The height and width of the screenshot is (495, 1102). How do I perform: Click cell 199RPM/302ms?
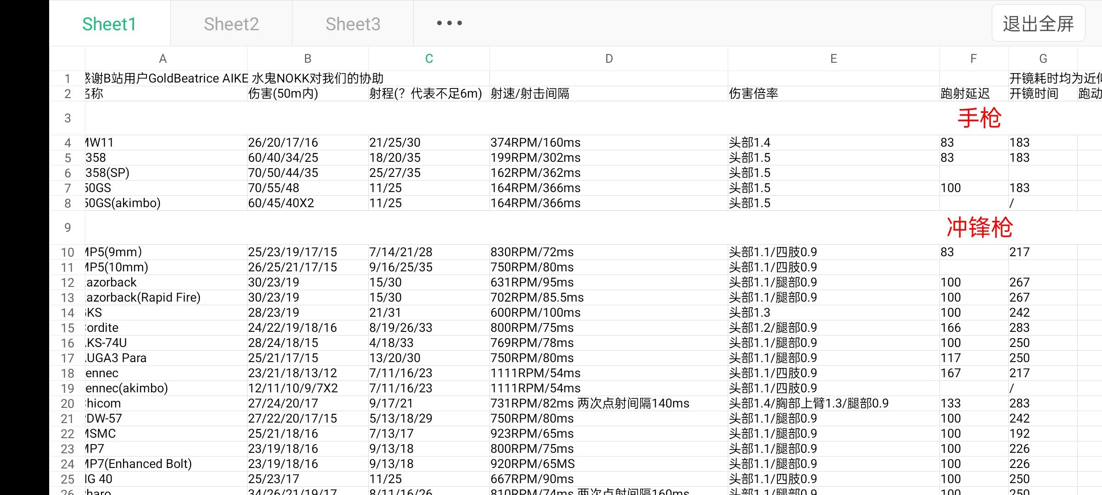(609, 158)
